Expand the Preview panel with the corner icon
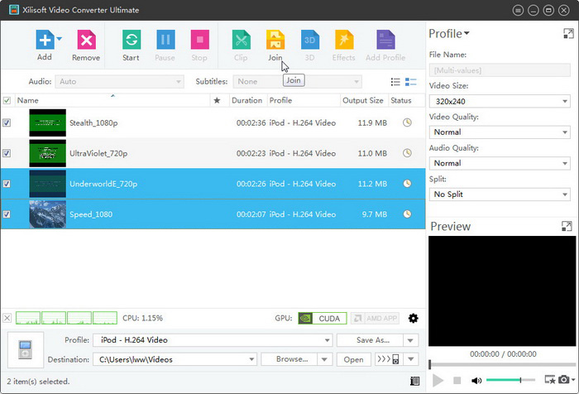The width and height of the screenshot is (579, 394). tap(567, 226)
